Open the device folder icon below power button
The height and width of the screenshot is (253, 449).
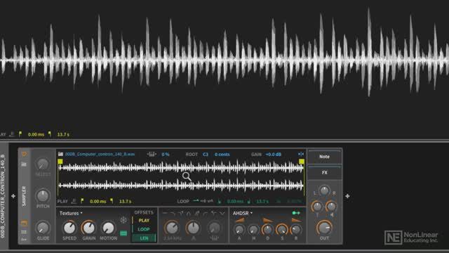(x=24, y=164)
